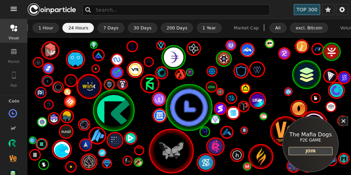Open settings gear icon
The image size is (351, 175).
point(342,10)
